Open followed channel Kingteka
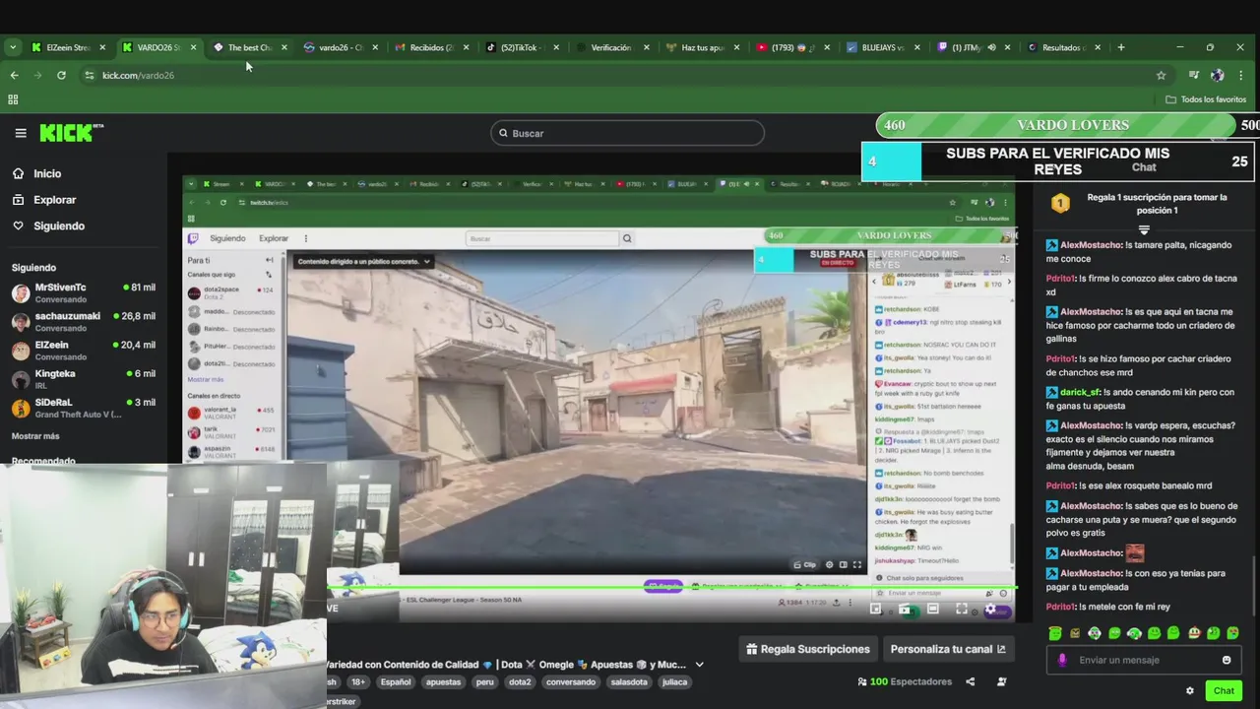 click(x=84, y=378)
